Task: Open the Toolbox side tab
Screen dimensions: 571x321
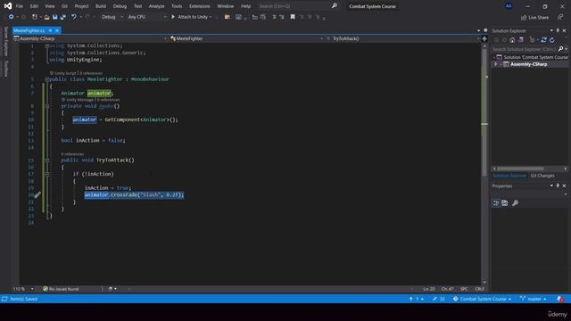Action: 5,69
